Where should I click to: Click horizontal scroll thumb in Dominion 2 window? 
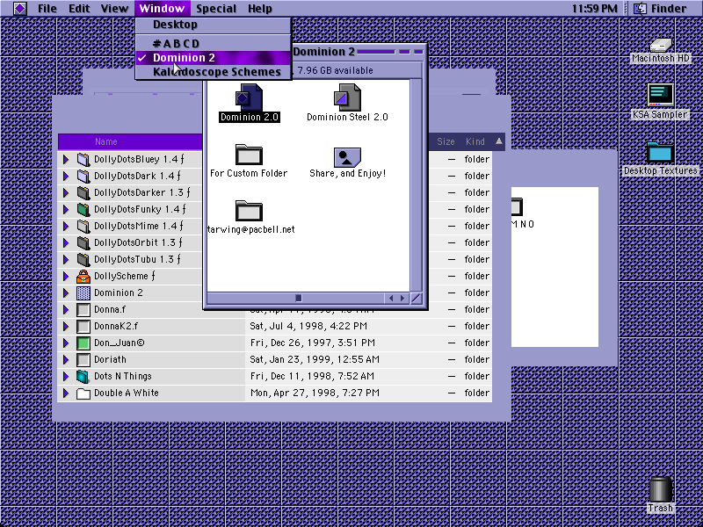click(x=299, y=298)
